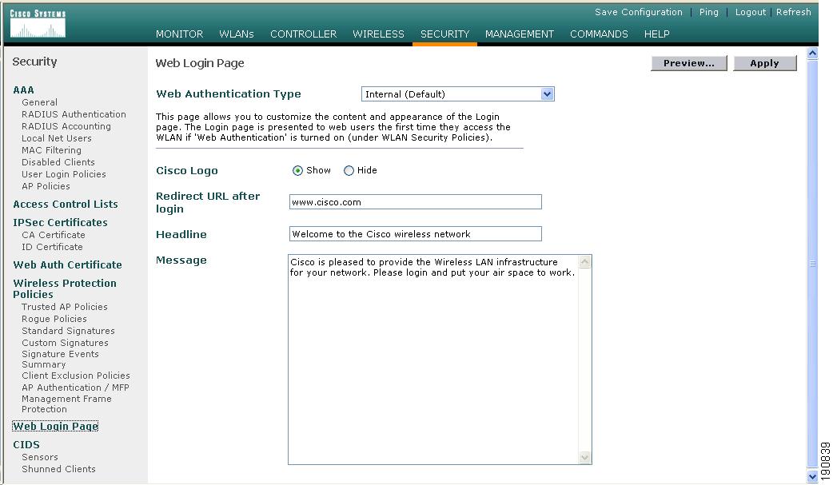
Task: Open Shunned Clients page
Action: tap(58, 469)
